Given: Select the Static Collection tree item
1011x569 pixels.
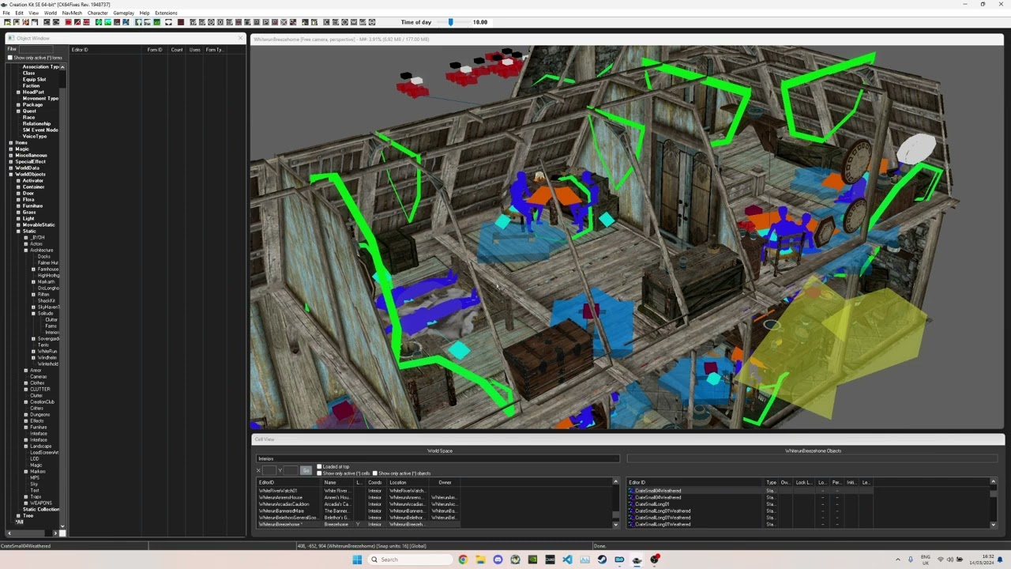Looking at the screenshot, I should coord(41,510).
